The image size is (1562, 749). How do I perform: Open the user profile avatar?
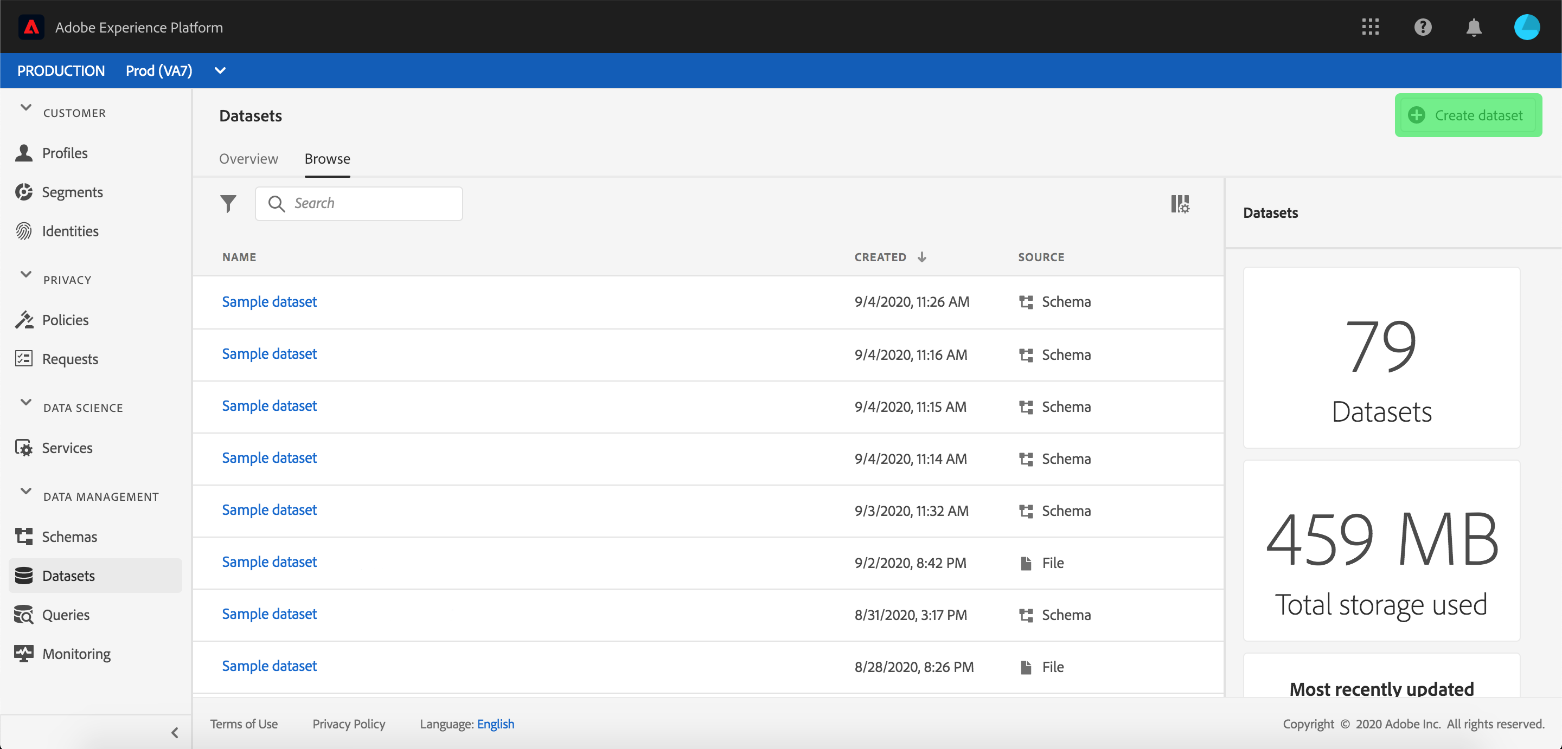tap(1526, 27)
